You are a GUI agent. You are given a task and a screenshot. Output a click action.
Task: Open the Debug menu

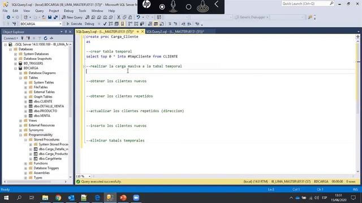coord(68,11)
